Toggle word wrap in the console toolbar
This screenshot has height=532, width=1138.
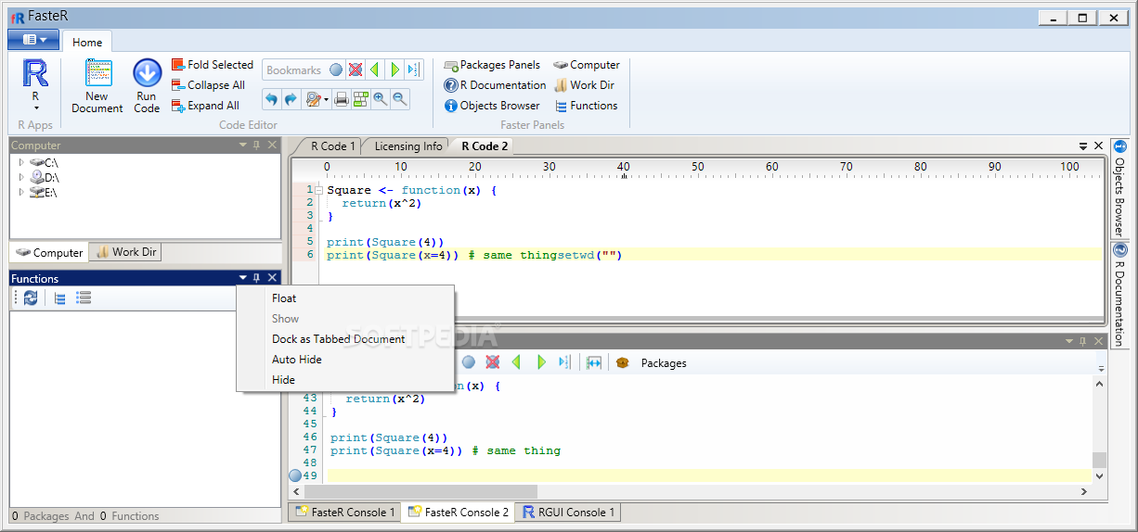point(594,362)
